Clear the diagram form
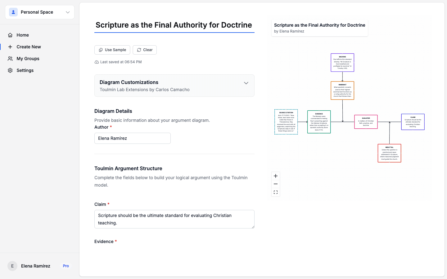447x279 pixels. pos(145,50)
